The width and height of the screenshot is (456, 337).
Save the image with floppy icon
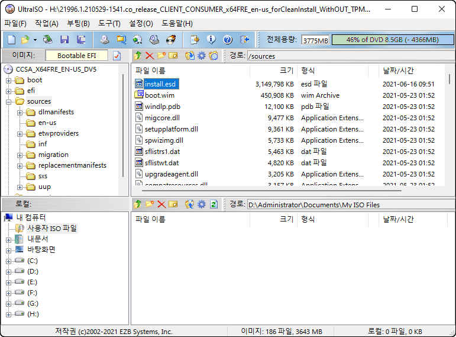coord(64,40)
